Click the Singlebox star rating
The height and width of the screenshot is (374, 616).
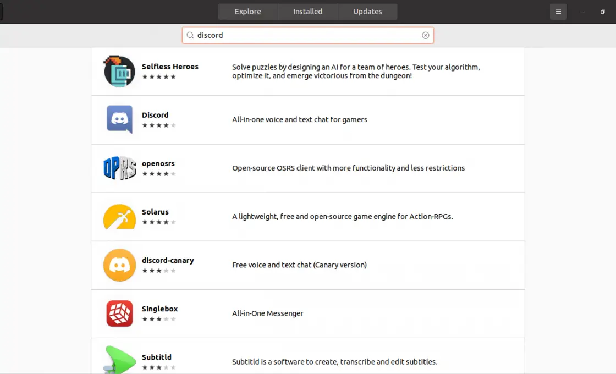click(x=159, y=319)
